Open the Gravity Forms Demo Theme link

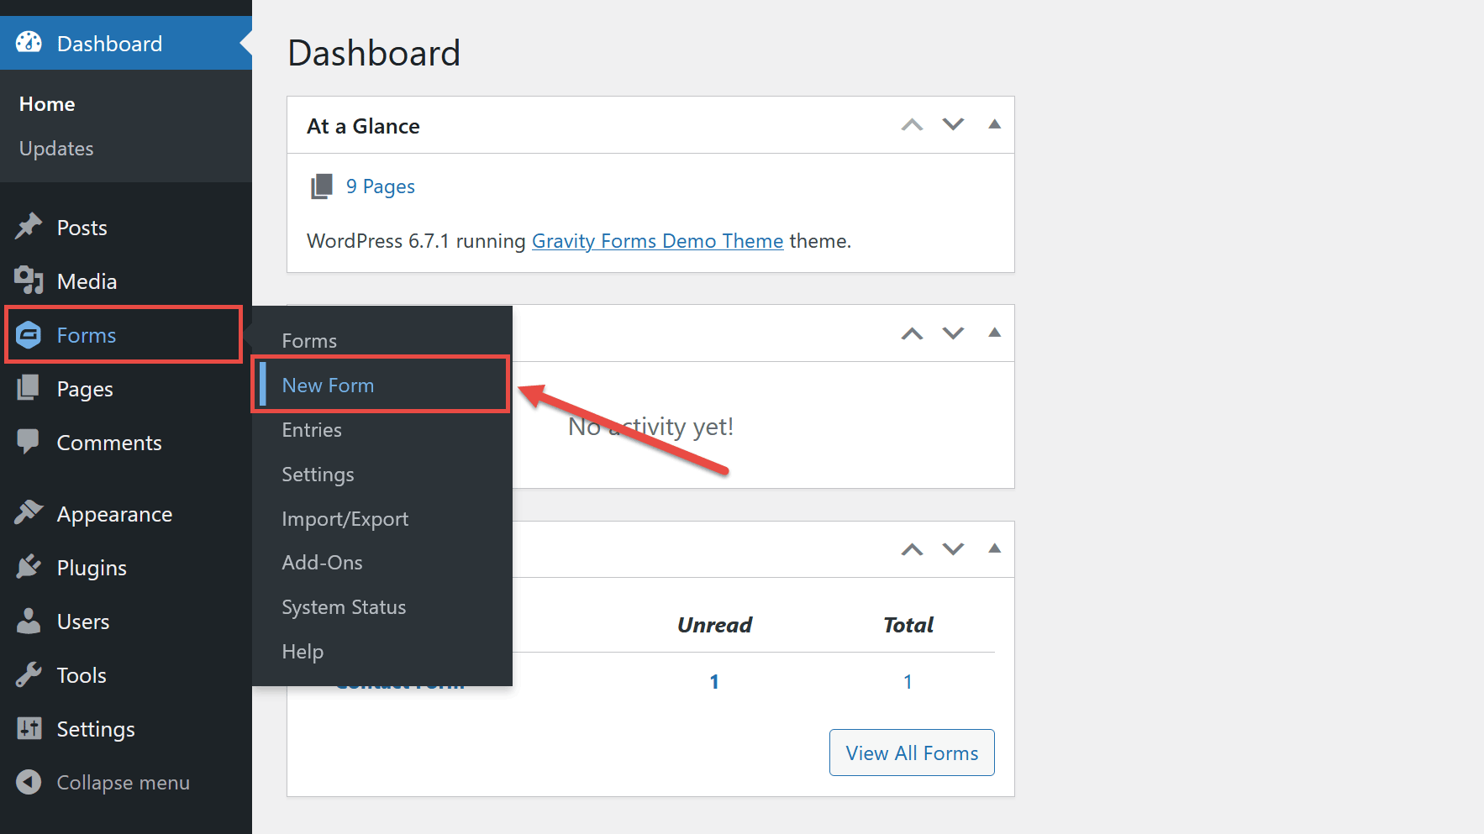[x=657, y=241]
